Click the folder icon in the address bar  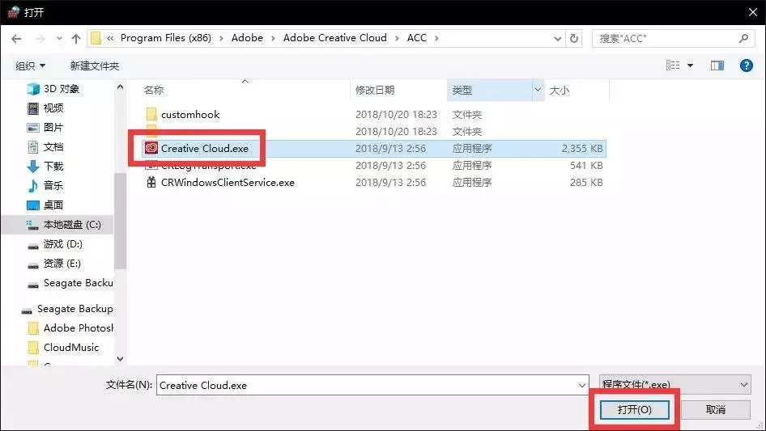[96, 38]
